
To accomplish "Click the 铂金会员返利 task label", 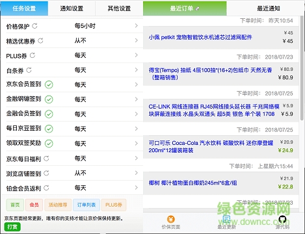I will pos(23,188).
